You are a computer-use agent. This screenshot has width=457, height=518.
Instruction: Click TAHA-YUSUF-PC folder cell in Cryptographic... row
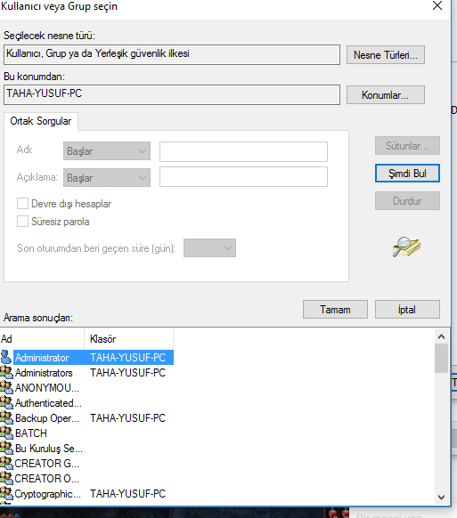tap(128, 494)
